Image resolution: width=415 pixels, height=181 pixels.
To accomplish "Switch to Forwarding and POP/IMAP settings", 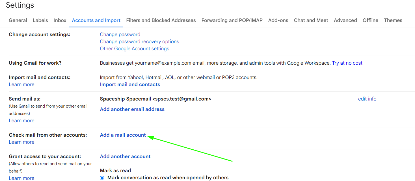I will click(x=232, y=20).
